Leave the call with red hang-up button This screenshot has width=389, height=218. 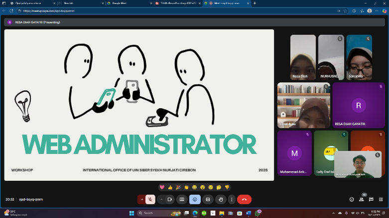(244, 200)
